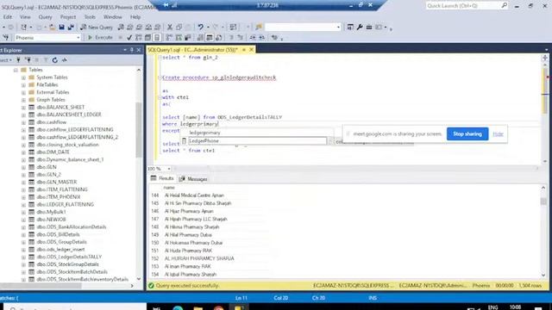Open the Query Options icon

tap(147, 38)
